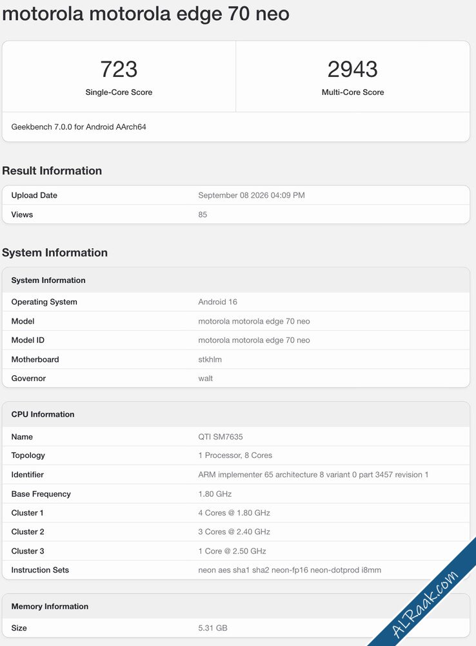Image resolution: width=476 pixels, height=646 pixels.
Task: Click the Identifier label
Action: pyautogui.click(x=27, y=475)
